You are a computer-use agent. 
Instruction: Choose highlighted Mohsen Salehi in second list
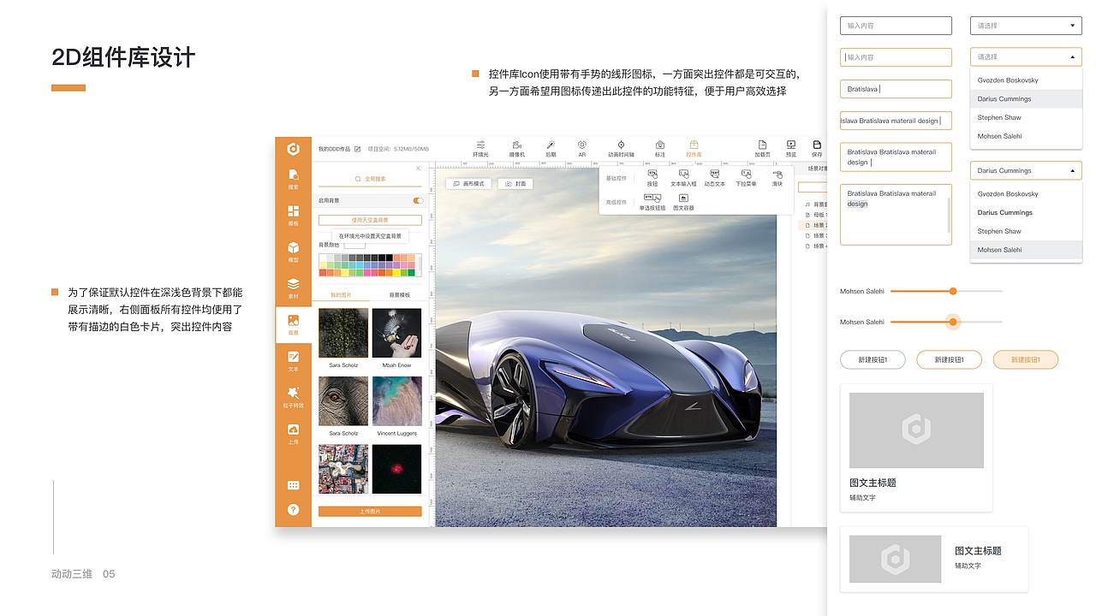tap(1026, 250)
